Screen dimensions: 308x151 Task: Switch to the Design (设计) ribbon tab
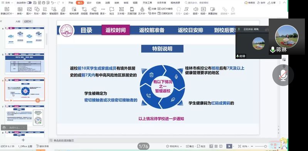[x=89, y=3]
